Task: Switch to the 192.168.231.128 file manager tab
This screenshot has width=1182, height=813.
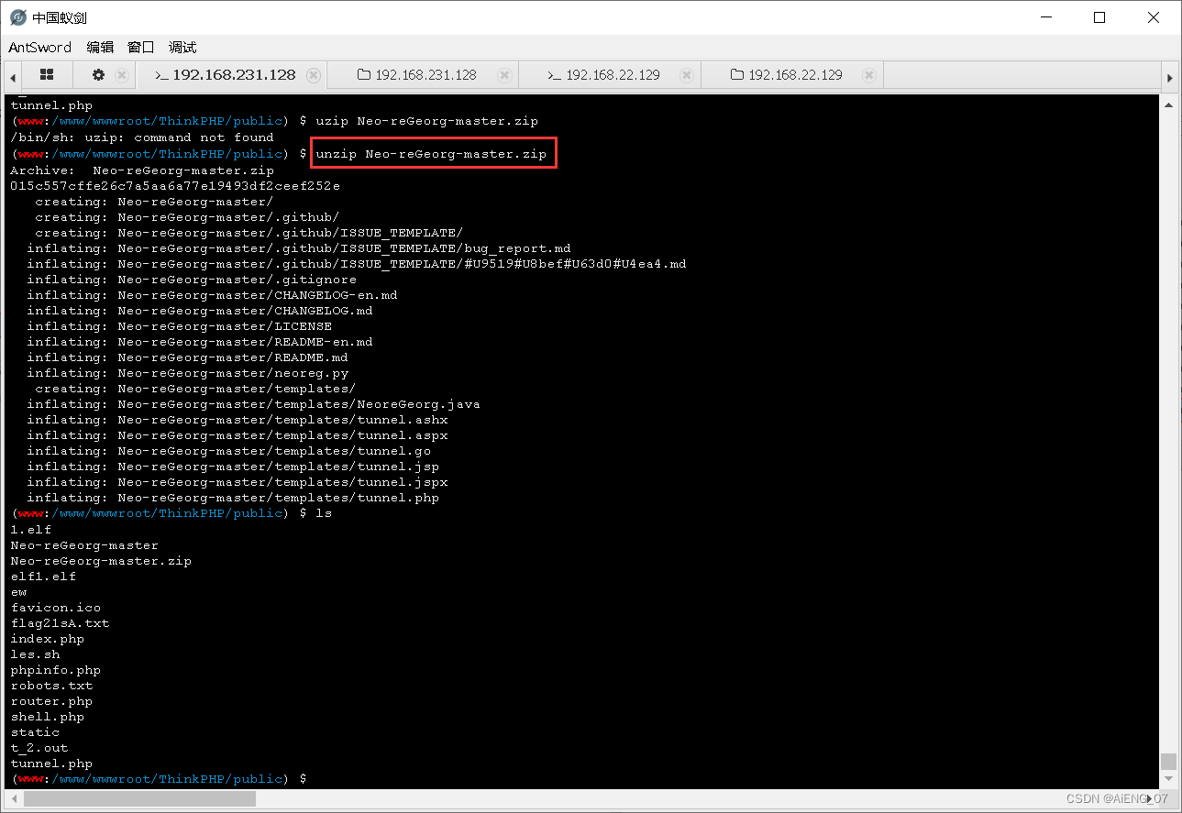Action: 416,75
